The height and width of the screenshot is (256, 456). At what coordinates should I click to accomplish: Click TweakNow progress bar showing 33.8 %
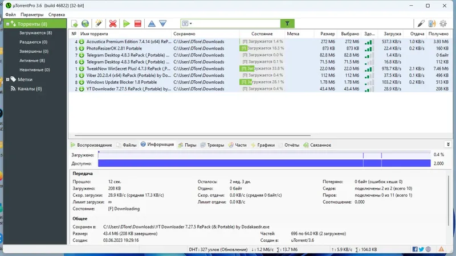[262, 69]
